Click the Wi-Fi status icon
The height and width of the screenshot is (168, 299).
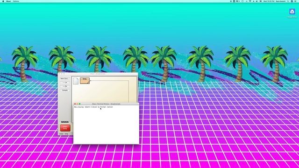pyautogui.click(x=250, y=1)
